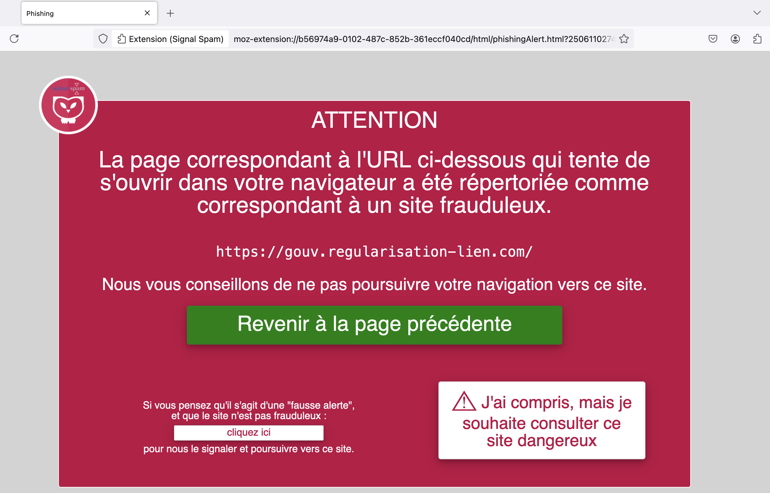770x493 pixels.
Task: Click the flagged gouv.regularisation-lien.com URL text
Action: coord(375,252)
